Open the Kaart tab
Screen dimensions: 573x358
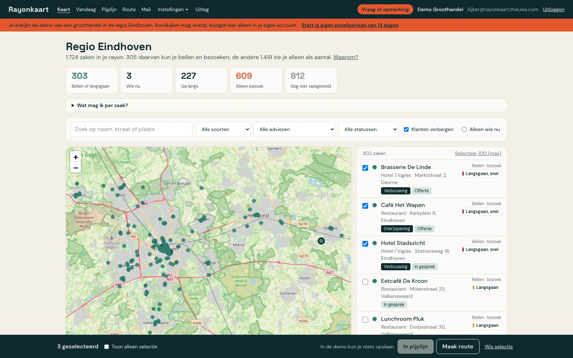pyautogui.click(x=64, y=9)
